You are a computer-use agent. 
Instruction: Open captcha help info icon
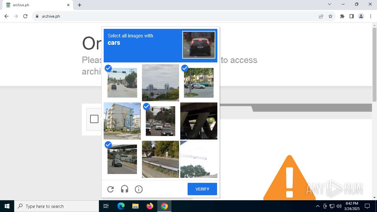point(139,189)
